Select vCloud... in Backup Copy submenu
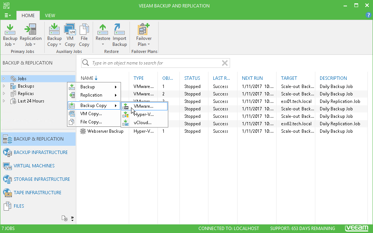Viewport: 373px width, 233px height. [144, 122]
